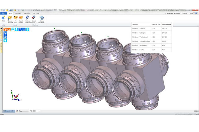This screenshot has height=132, width=199.
Task: Click the XYZ axis triad
Action: (x=16, y=96)
